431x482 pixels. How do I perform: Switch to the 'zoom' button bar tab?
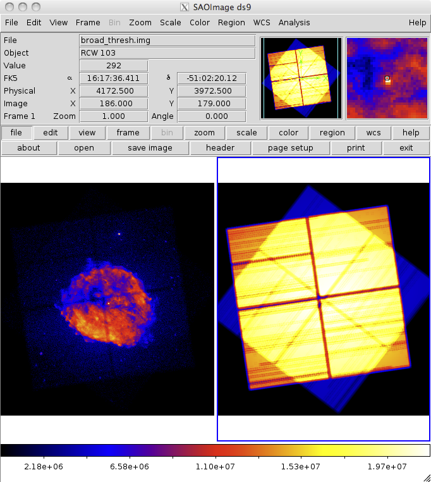pos(204,133)
